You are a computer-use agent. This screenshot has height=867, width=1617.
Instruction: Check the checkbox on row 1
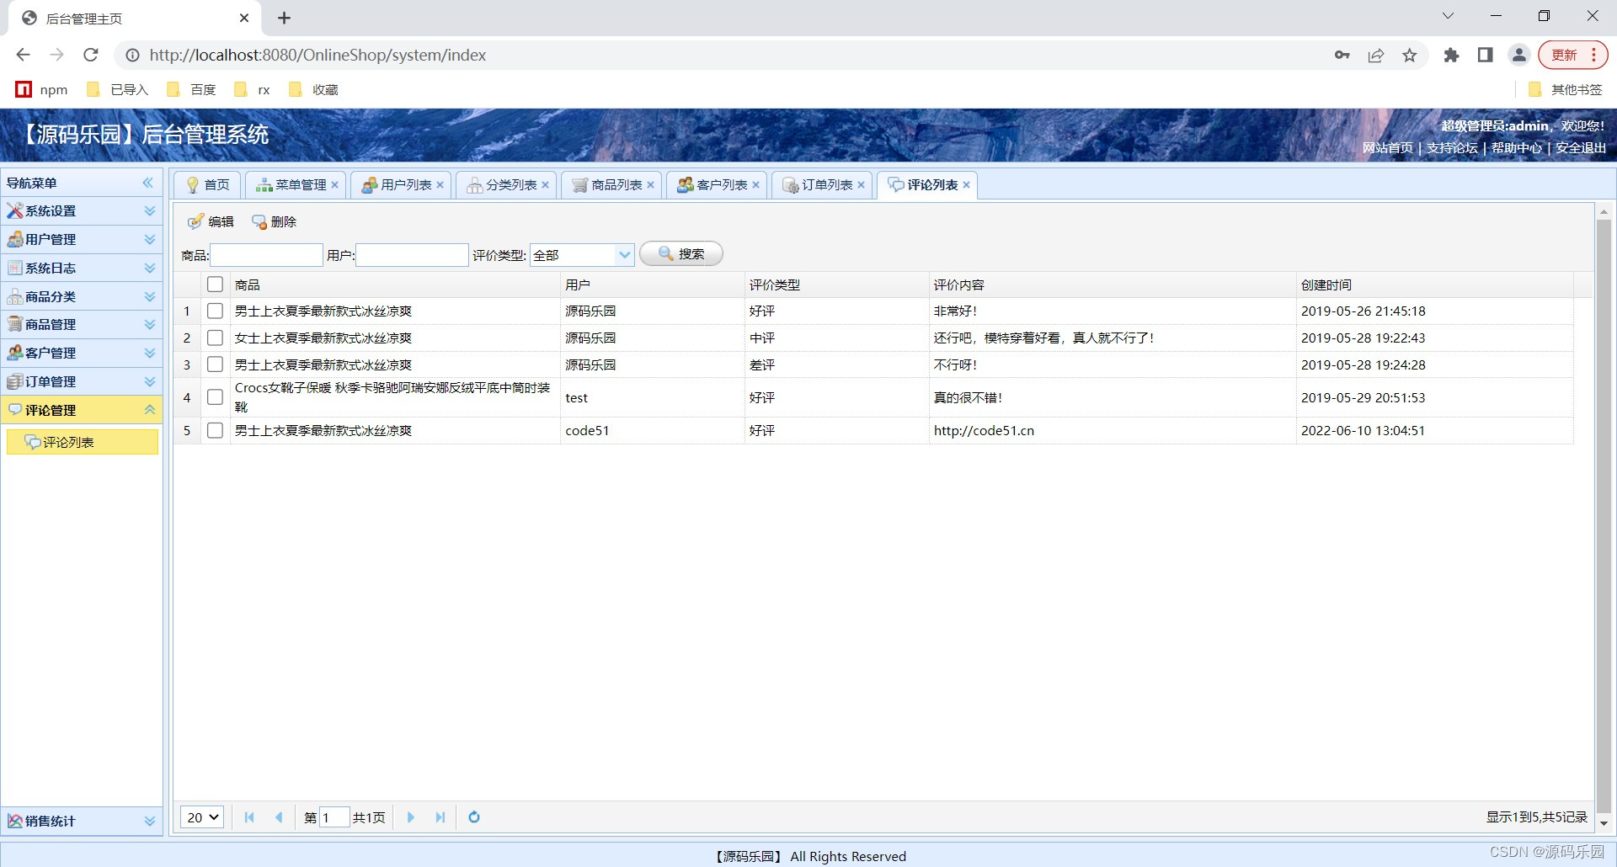(215, 311)
